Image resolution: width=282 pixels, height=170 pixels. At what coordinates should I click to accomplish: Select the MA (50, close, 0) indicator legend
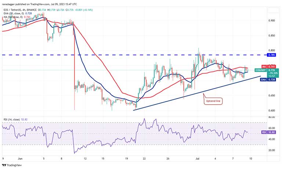click(x=17, y=17)
